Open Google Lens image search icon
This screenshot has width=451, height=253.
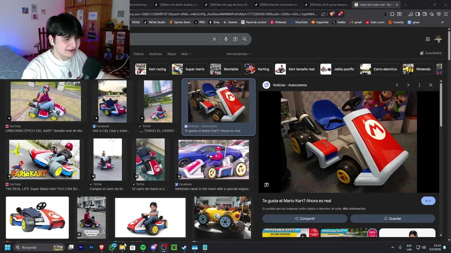(x=235, y=39)
